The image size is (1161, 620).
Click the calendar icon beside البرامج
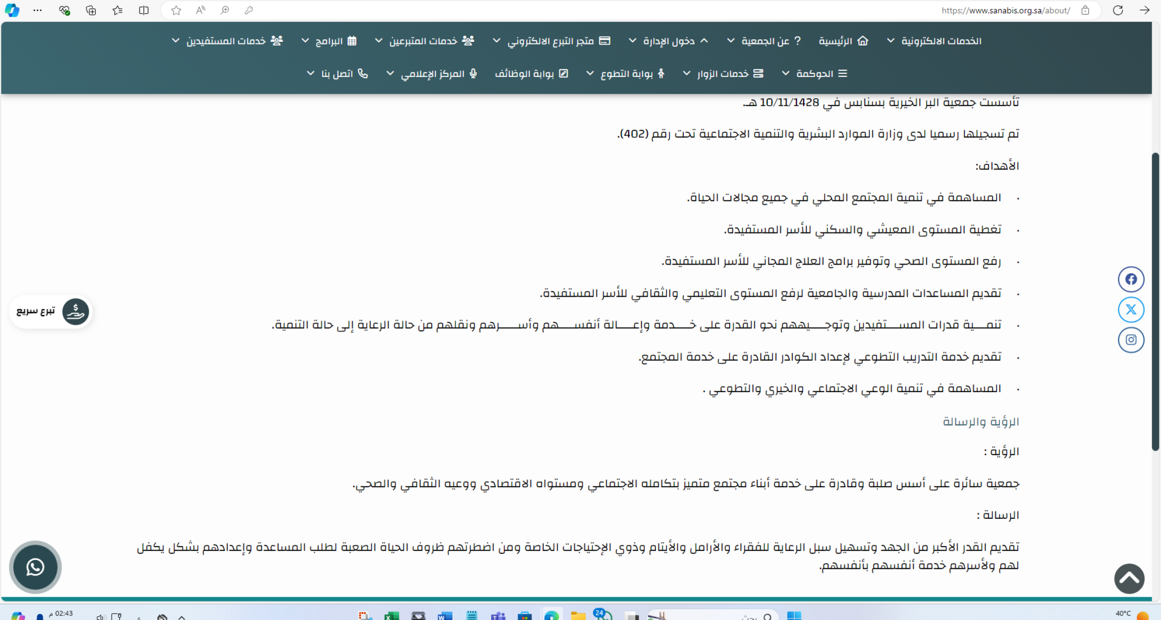[352, 41]
